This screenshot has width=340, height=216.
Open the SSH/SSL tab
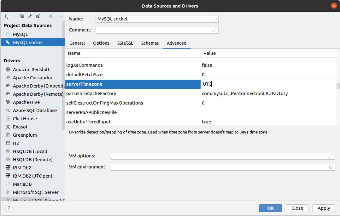pos(125,43)
